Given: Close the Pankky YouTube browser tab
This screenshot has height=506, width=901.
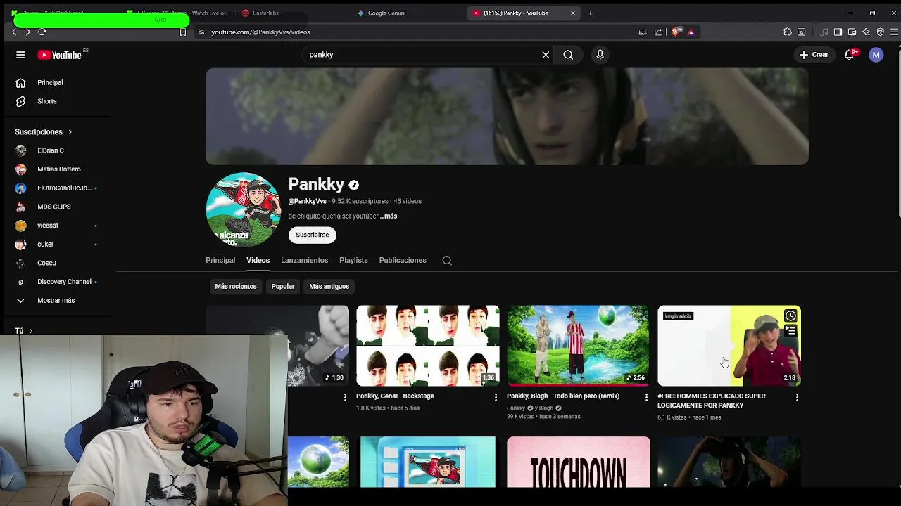Looking at the screenshot, I should [573, 13].
